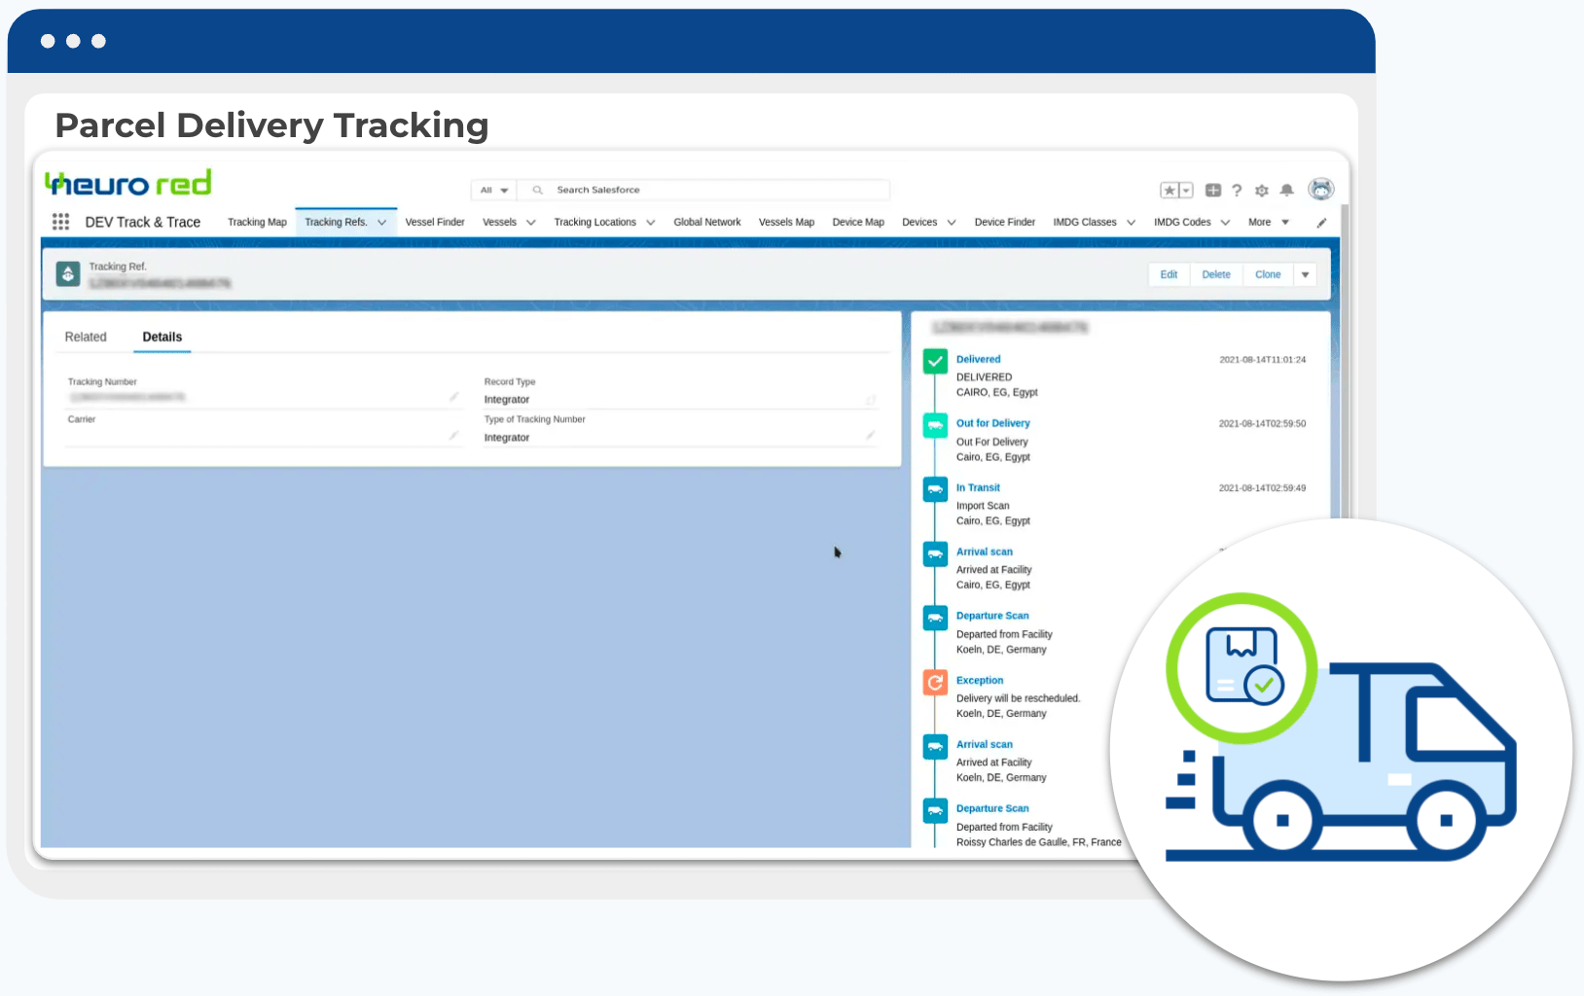Screen dimensions: 1584x996
Task: Click the Out for Delivery link
Action: click(992, 424)
